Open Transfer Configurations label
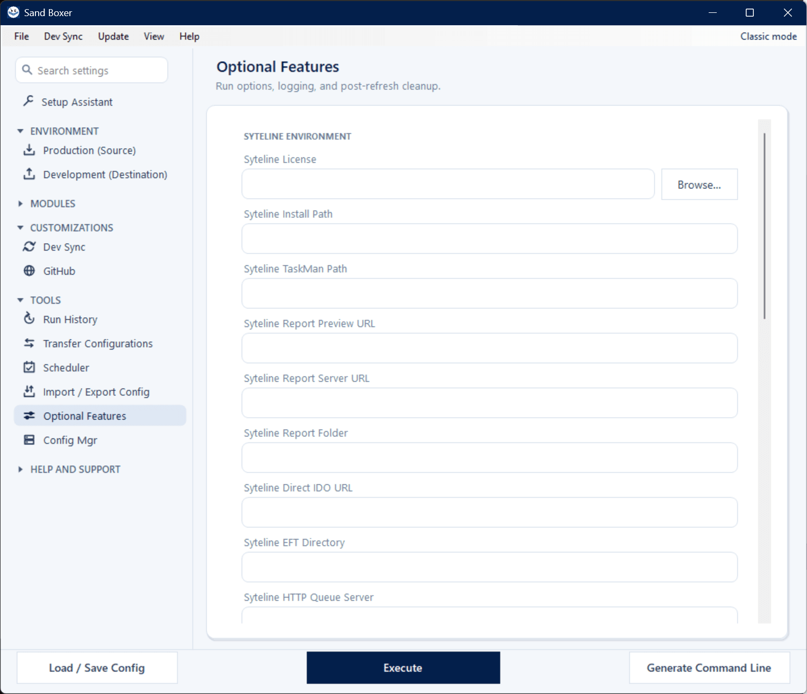Image resolution: width=807 pixels, height=694 pixels. (98, 344)
